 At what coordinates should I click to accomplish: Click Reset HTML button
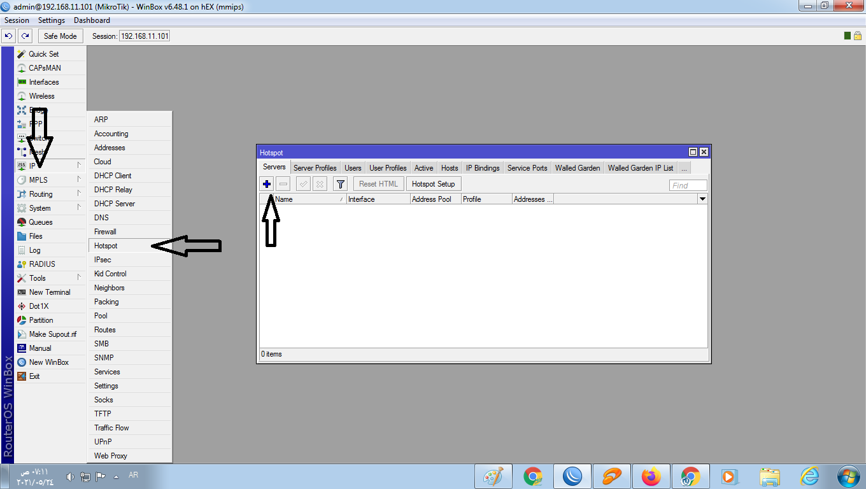pos(379,184)
